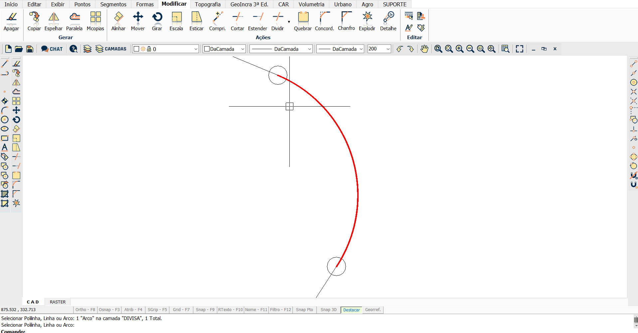Expand the layer 0 dropdown
Screen dimensions: 638x333
click(196, 49)
